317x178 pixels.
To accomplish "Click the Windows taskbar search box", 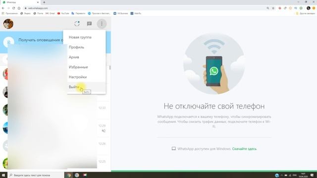I will 36,175.
